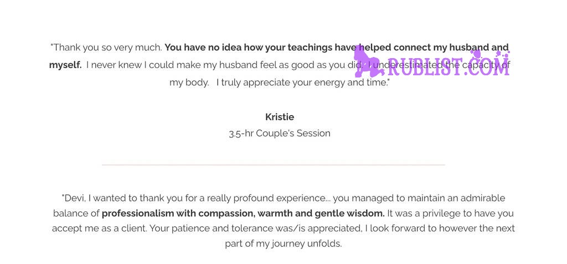The image size is (567, 264).
Task: Click the bold word 'myself.'
Action: pos(65,65)
